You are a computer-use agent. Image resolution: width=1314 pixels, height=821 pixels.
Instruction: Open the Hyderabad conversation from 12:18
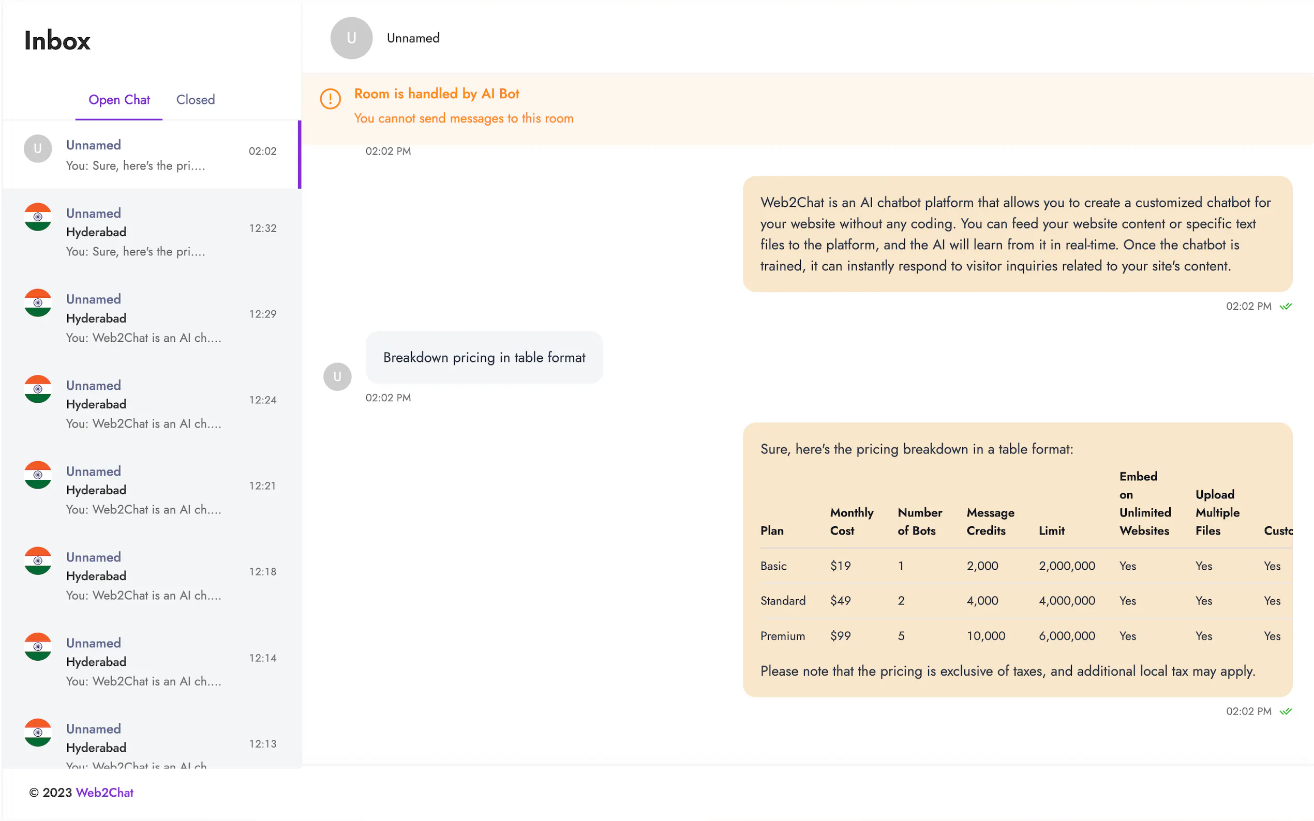152,574
